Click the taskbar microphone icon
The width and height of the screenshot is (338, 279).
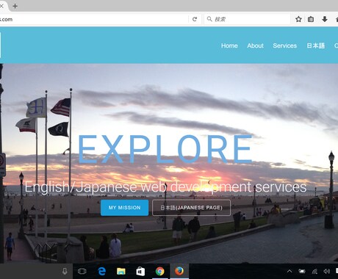coord(65,271)
